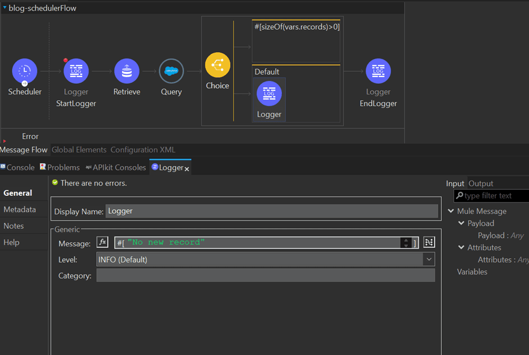Select the Retrieve component icon
Viewport: 529px width, 355px height.
click(x=127, y=70)
